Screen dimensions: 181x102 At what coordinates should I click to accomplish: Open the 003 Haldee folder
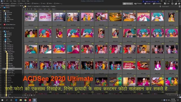coord(11,57)
